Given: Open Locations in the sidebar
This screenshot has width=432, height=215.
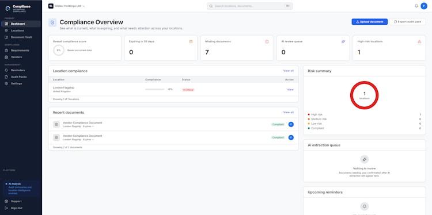Looking at the screenshot, I should coord(21,30).
